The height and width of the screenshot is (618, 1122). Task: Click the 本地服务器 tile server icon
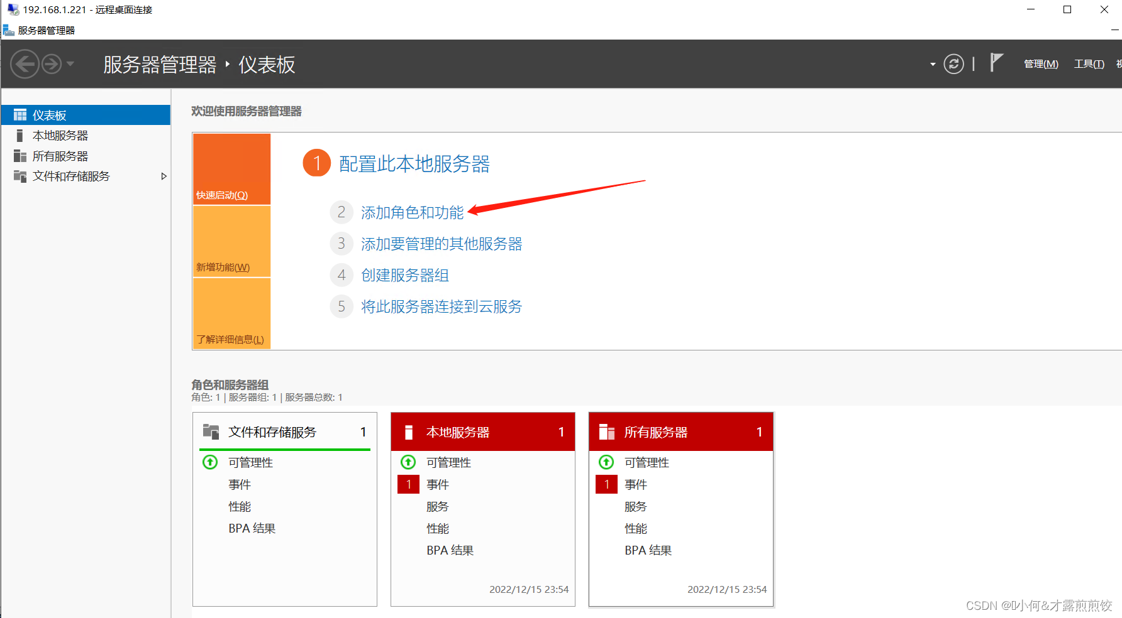tap(409, 432)
